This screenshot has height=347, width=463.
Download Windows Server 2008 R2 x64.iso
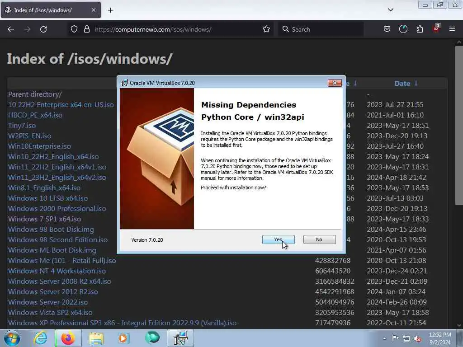point(60,281)
